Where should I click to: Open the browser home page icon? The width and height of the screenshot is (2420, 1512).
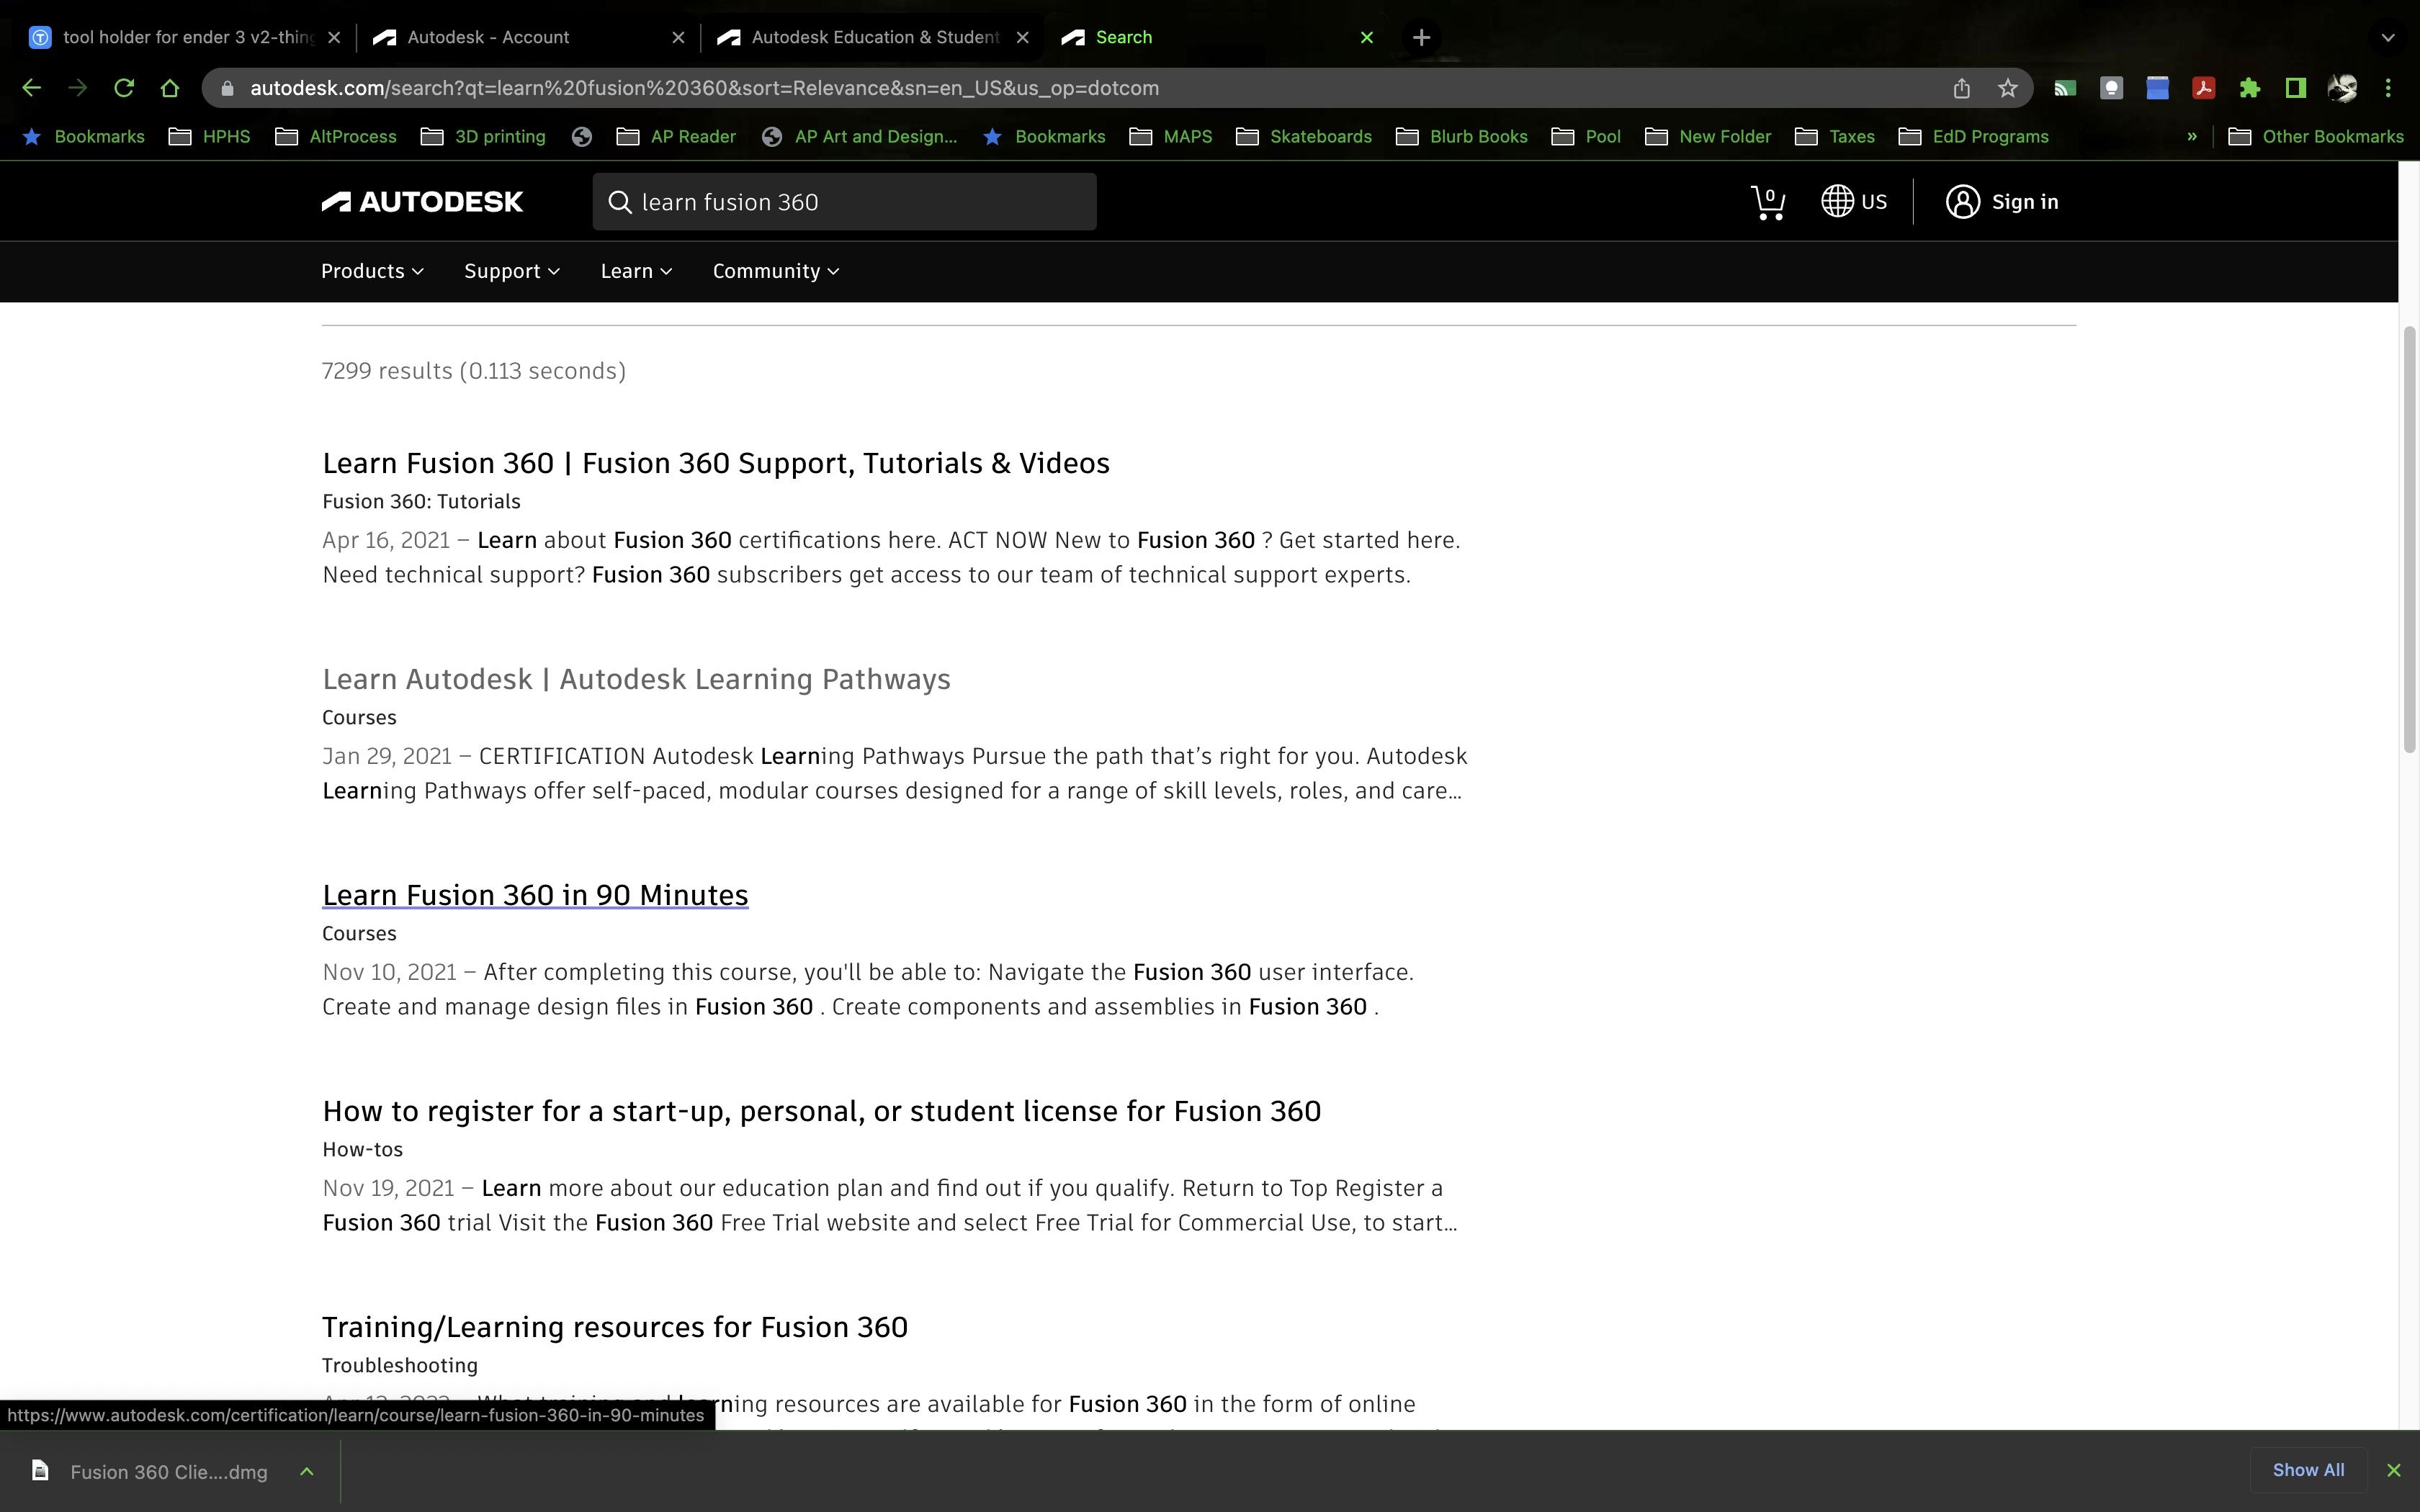[x=169, y=88]
